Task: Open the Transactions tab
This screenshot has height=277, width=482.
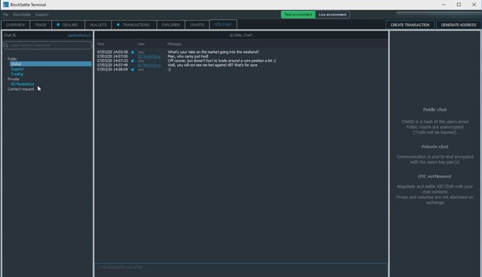Action: pos(134,25)
